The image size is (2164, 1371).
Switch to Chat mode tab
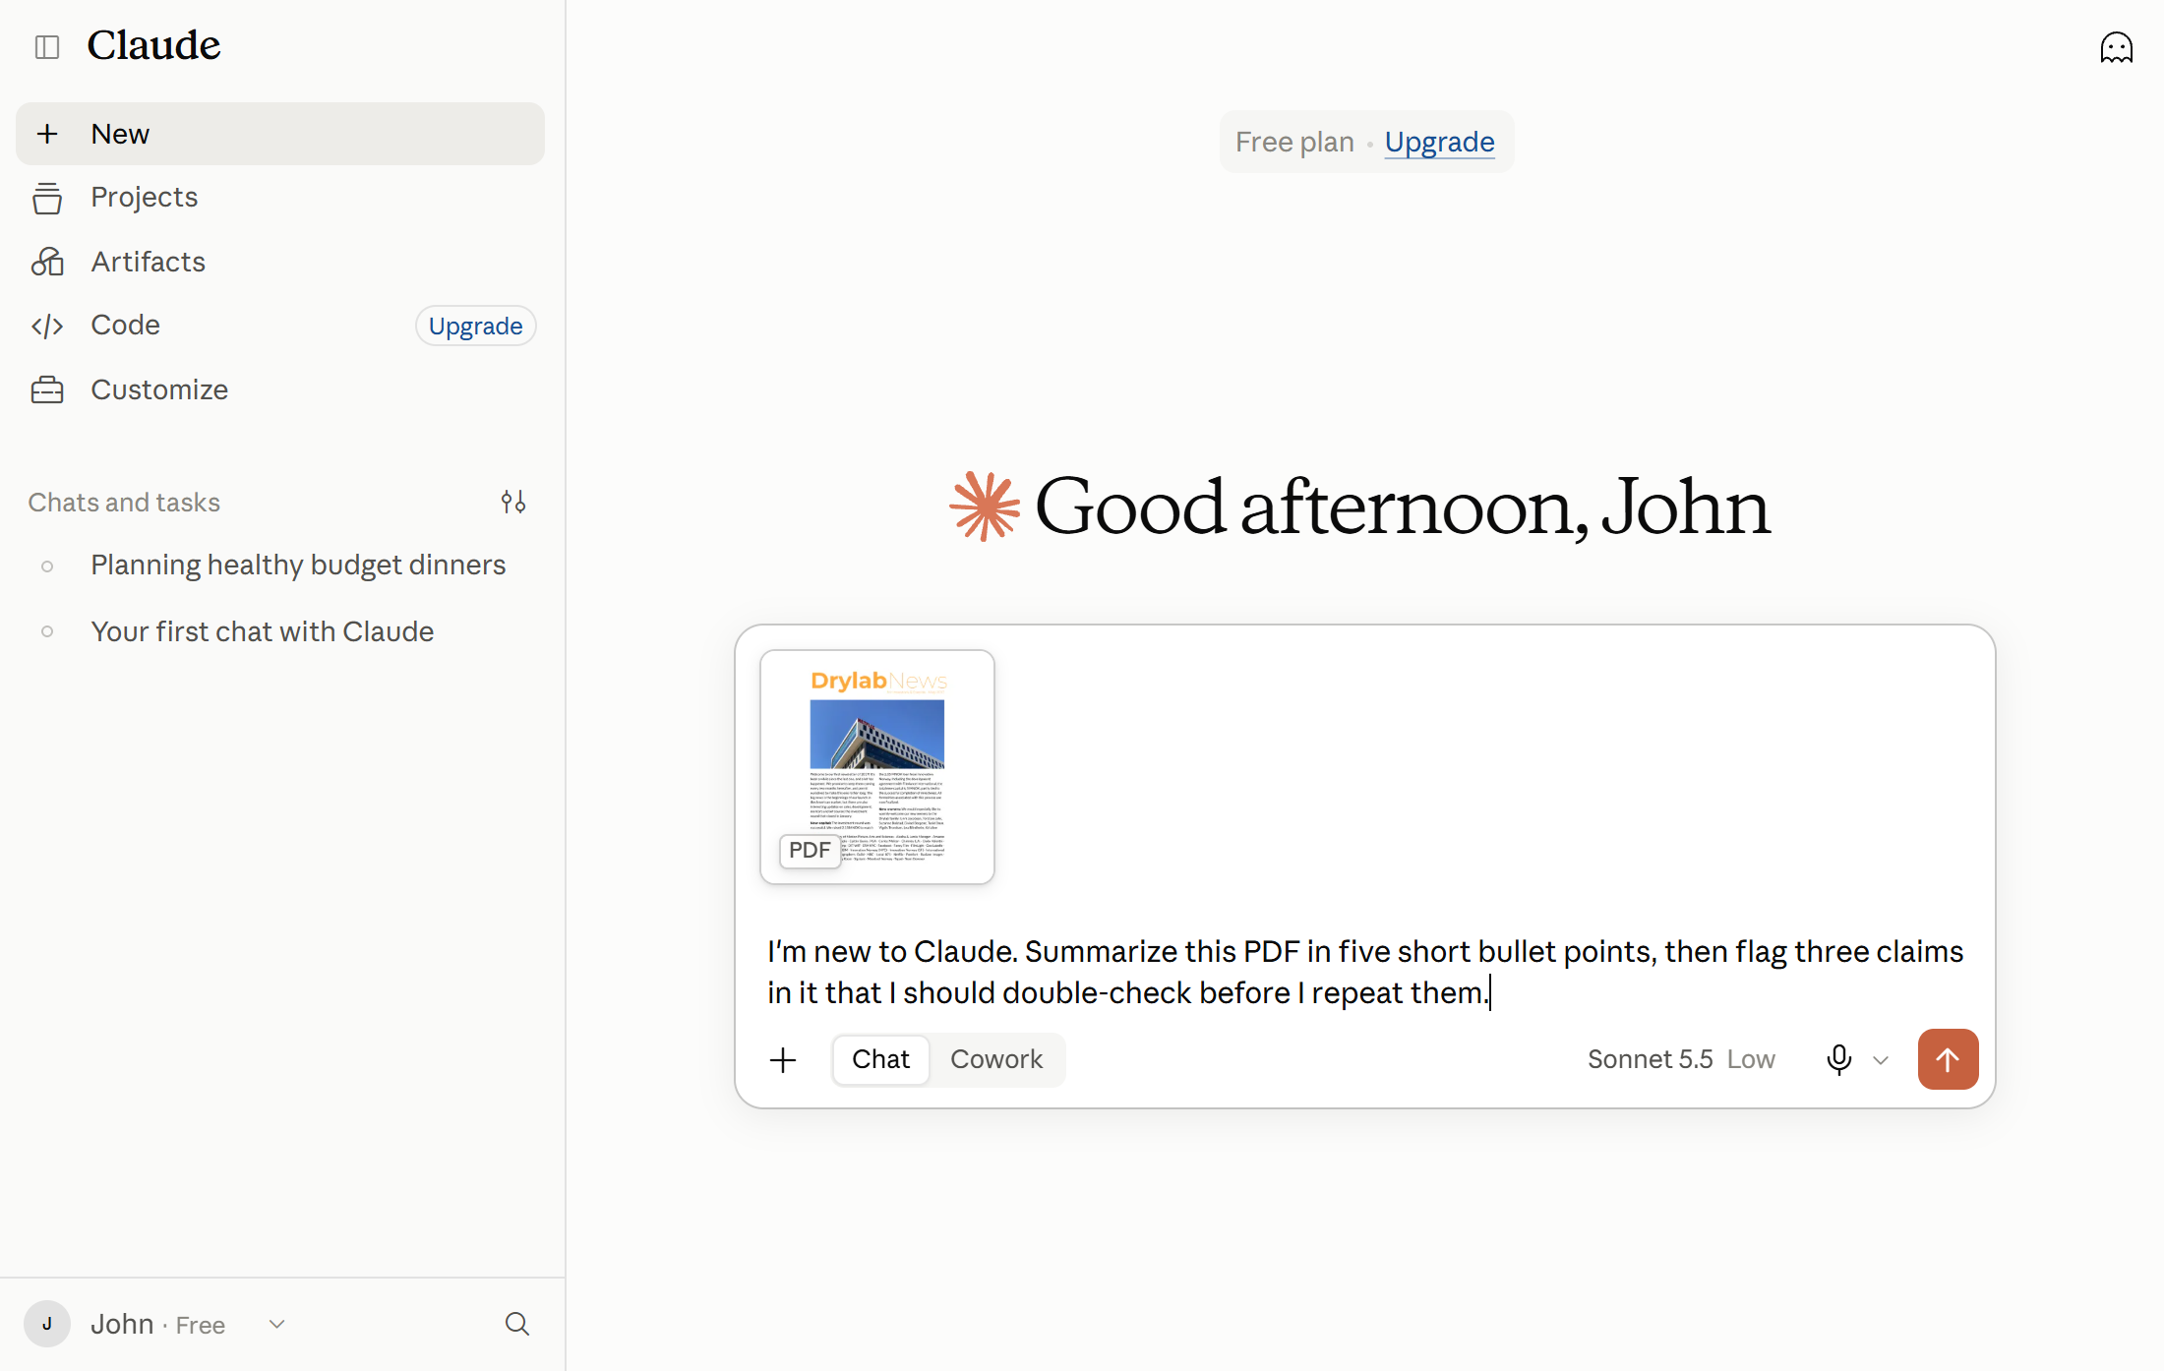[880, 1059]
